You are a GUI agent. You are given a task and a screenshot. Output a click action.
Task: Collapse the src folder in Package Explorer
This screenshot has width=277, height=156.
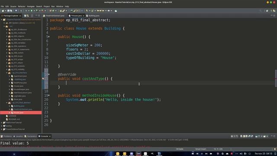click(x=4, y=26)
